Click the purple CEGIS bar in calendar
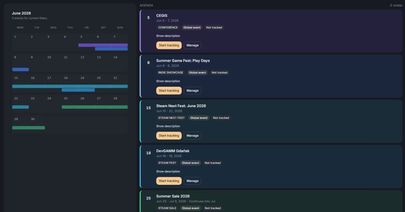The image size is (405, 212). (x=103, y=45)
